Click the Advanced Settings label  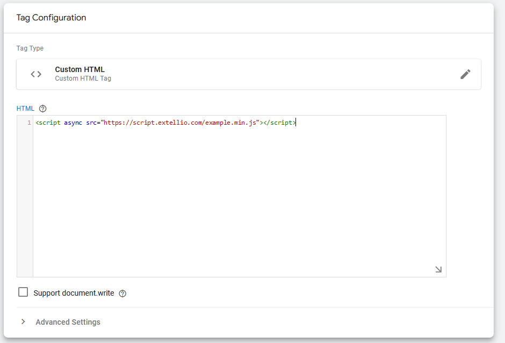tap(68, 322)
